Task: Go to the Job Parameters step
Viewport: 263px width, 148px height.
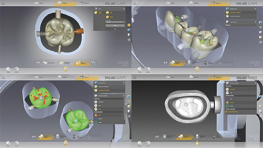Action: (49, 63)
